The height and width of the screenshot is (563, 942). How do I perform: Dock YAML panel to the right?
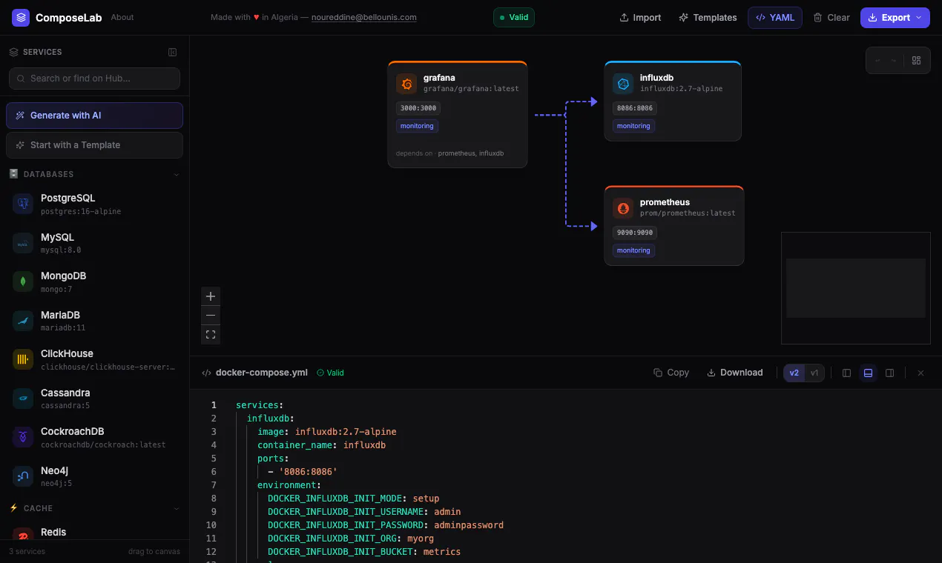890,373
